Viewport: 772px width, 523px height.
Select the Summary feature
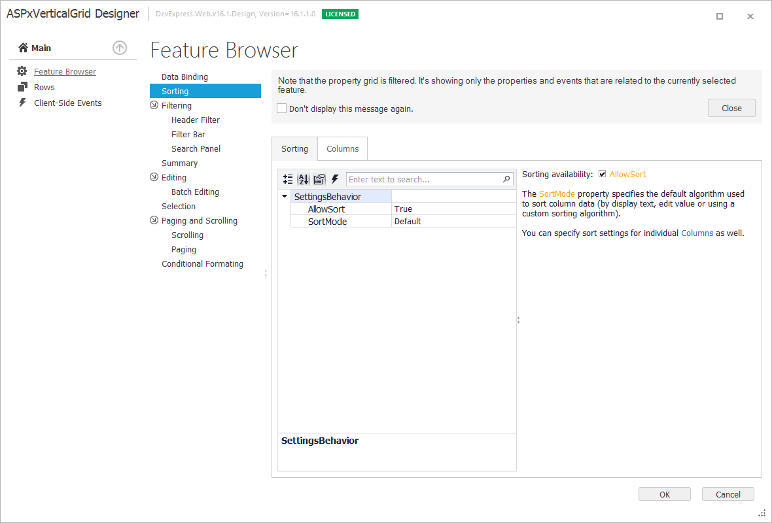[180, 163]
